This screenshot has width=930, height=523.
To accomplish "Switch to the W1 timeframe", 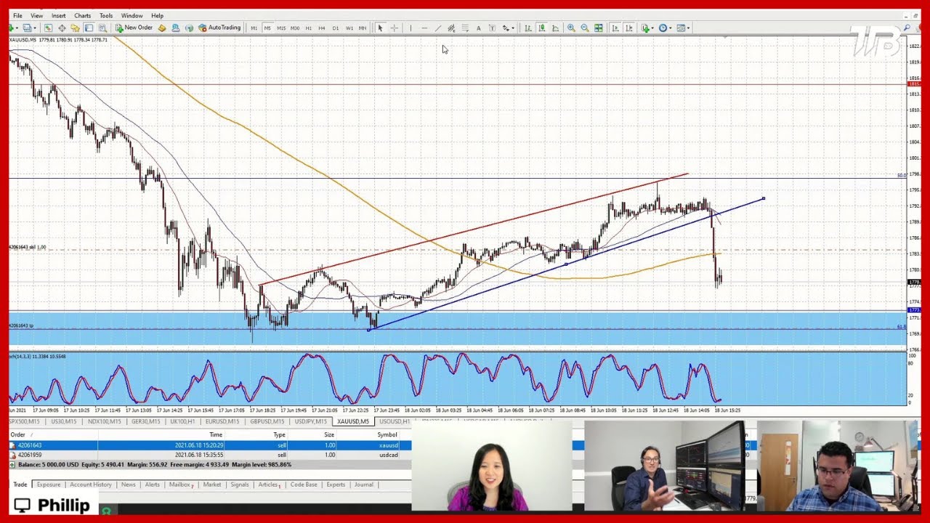I will coord(349,28).
